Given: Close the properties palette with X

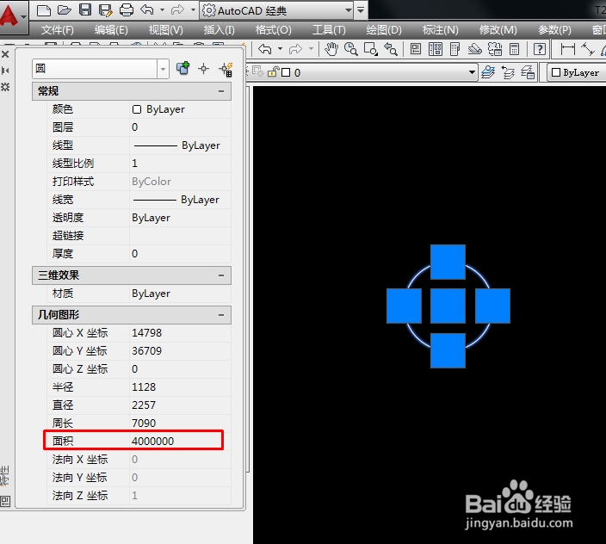Looking at the screenshot, I should tap(5, 54).
